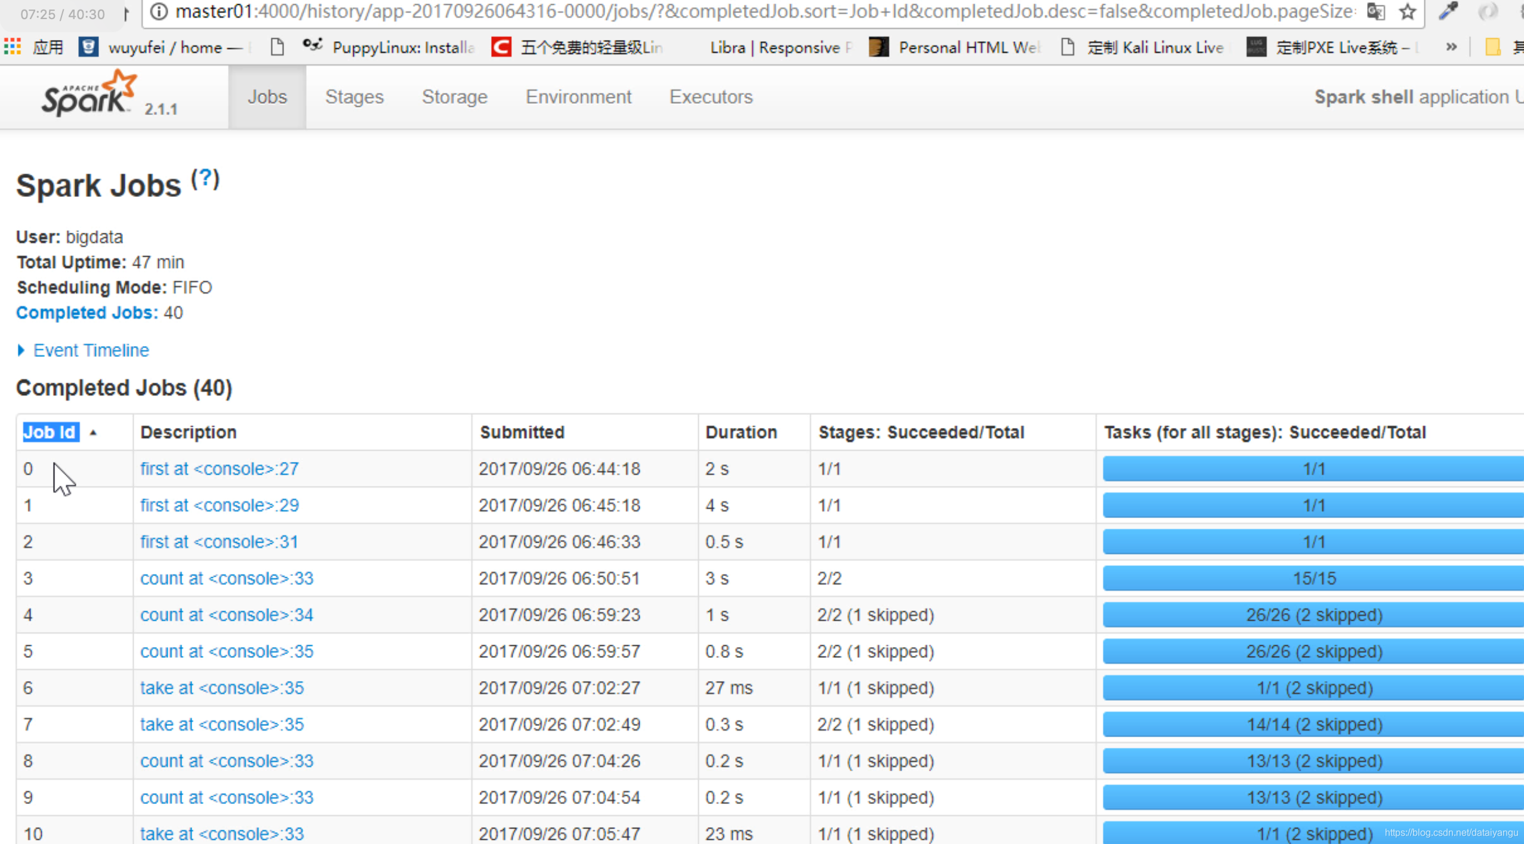Click the (?) help link beside Spark Jobs
This screenshot has height=844, width=1524.
(x=205, y=178)
